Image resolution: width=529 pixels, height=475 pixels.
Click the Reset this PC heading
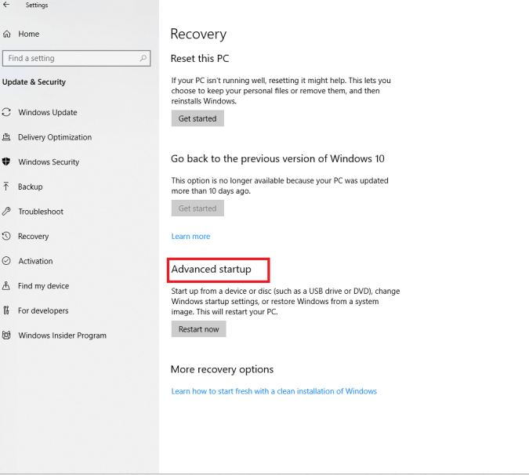pyautogui.click(x=200, y=59)
